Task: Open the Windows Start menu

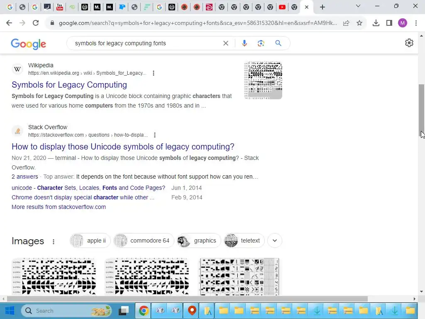Action: coord(10,311)
